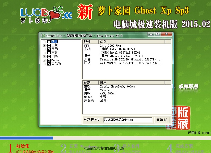This screenshot has height=153, width=211.
Task: Click the Easy Driver title bar icon
Action: click(43, 36)
